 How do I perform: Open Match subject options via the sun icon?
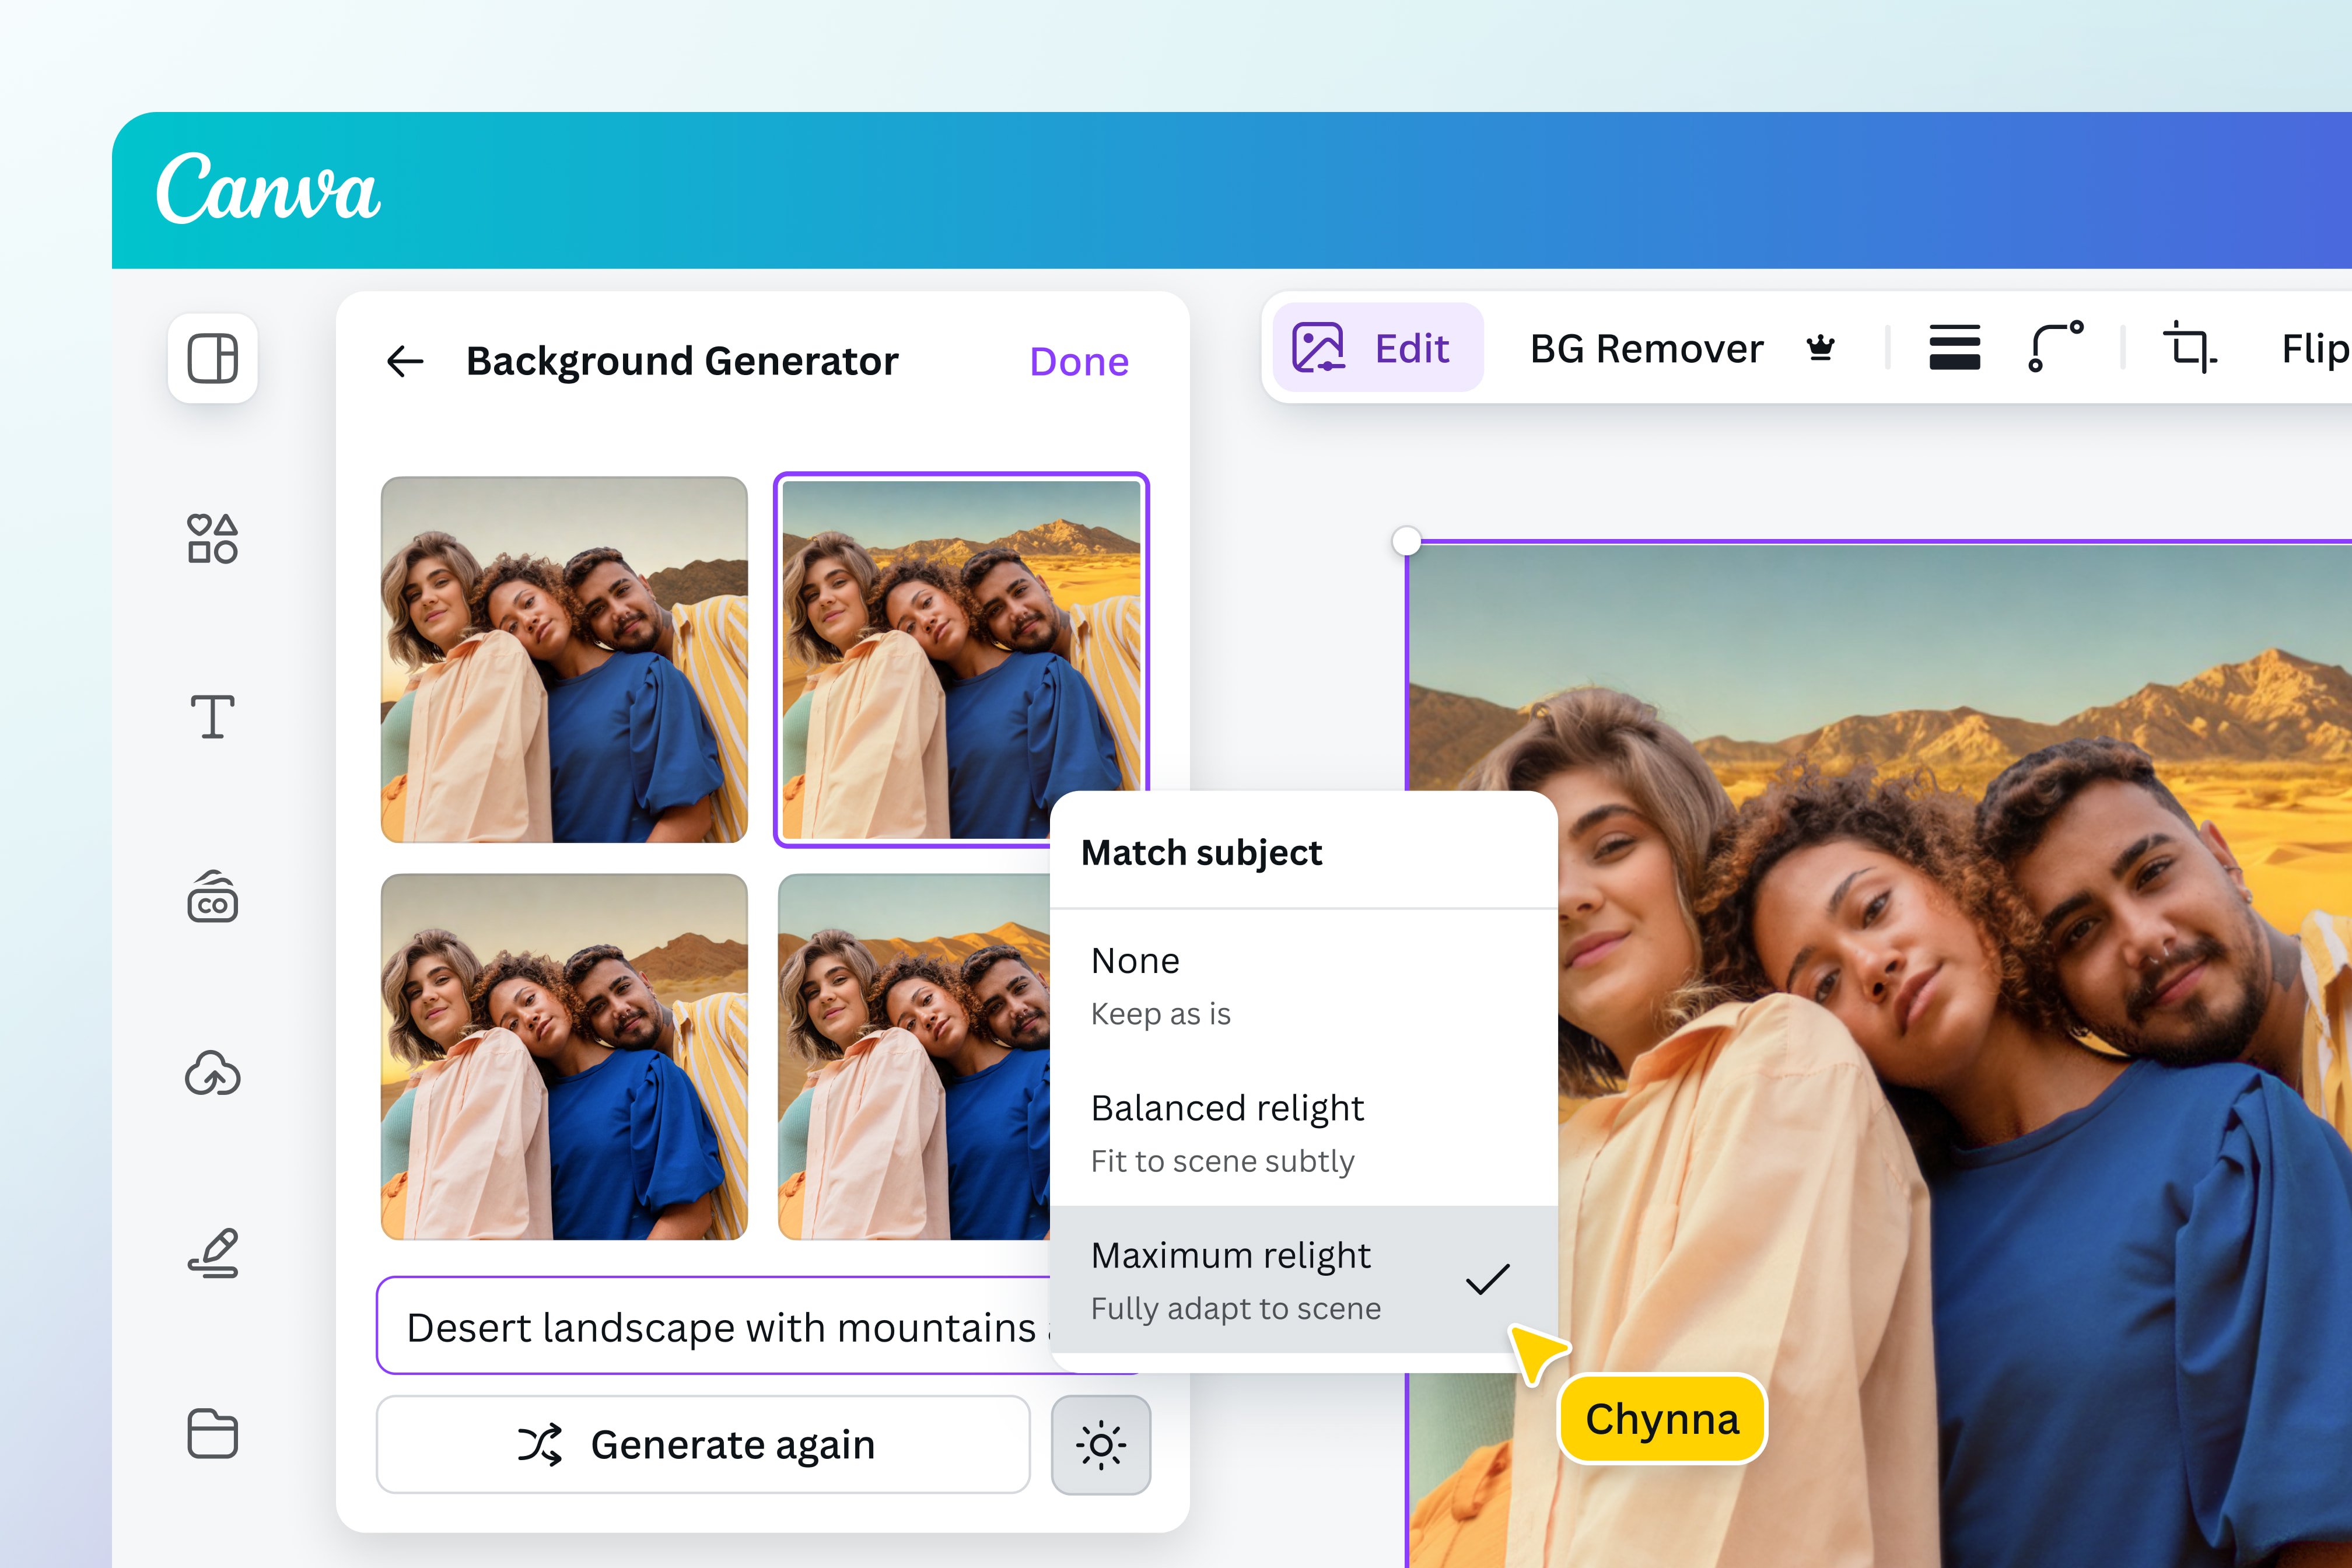[1100, 1444]
